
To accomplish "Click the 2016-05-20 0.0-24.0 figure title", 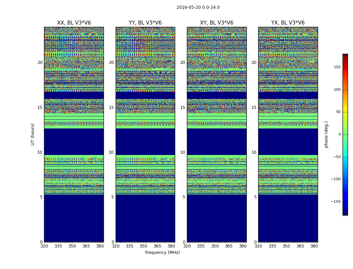I will [198, 7].
